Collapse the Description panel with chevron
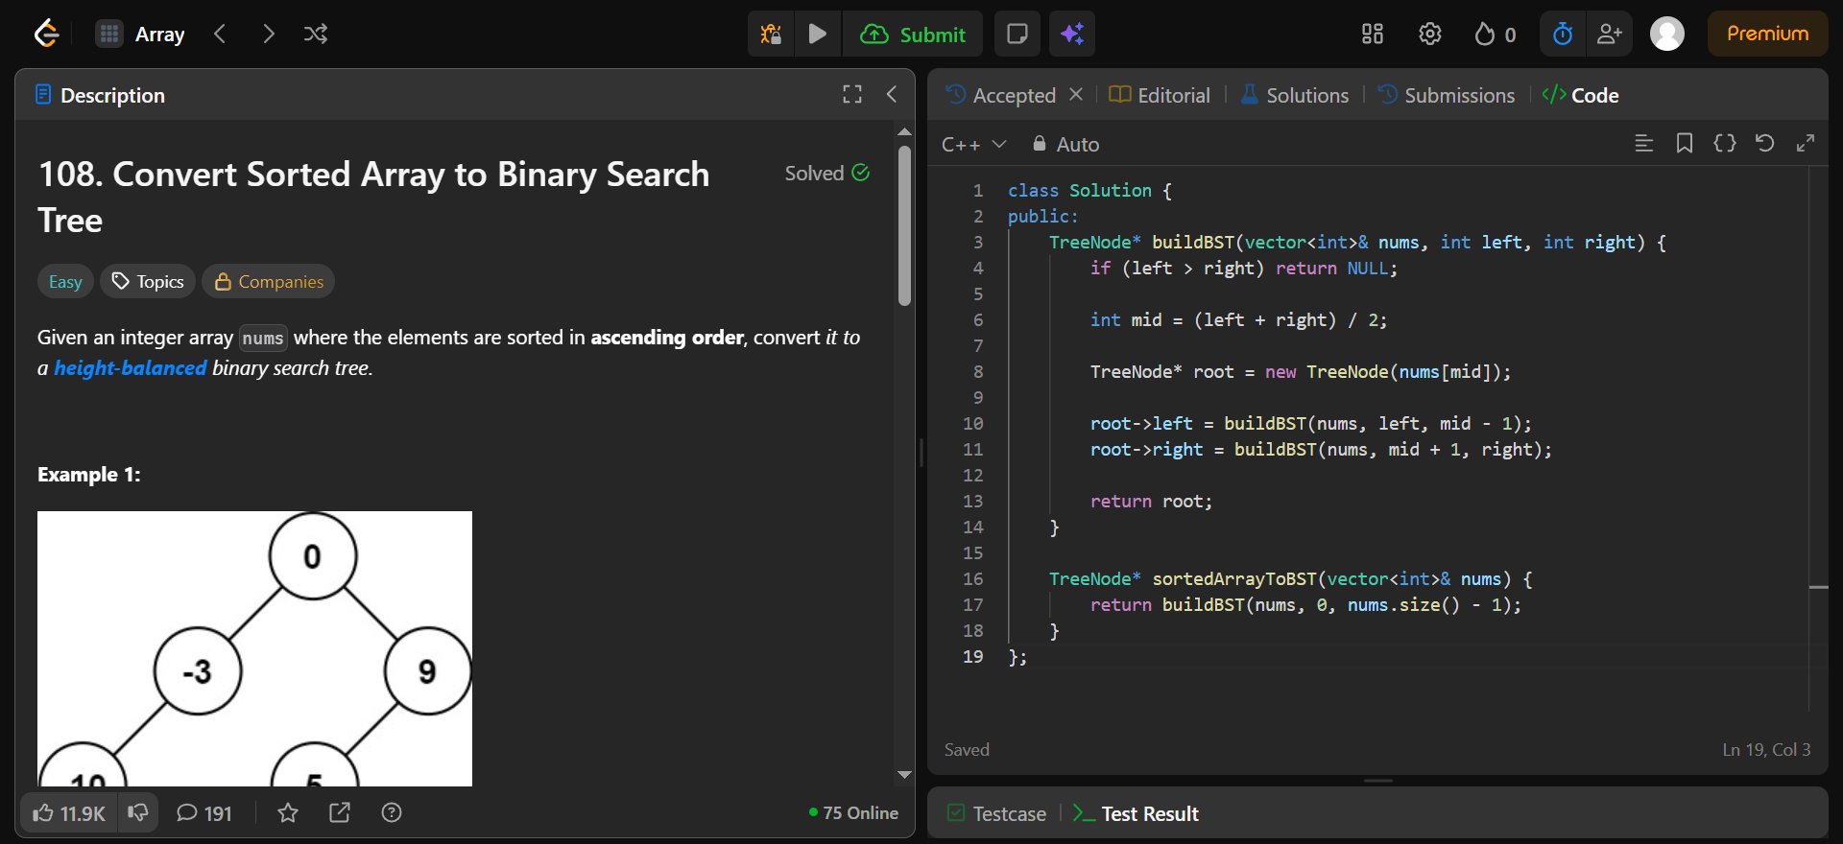The height and width of the screenshot is (844, 1843). (892, 94)
